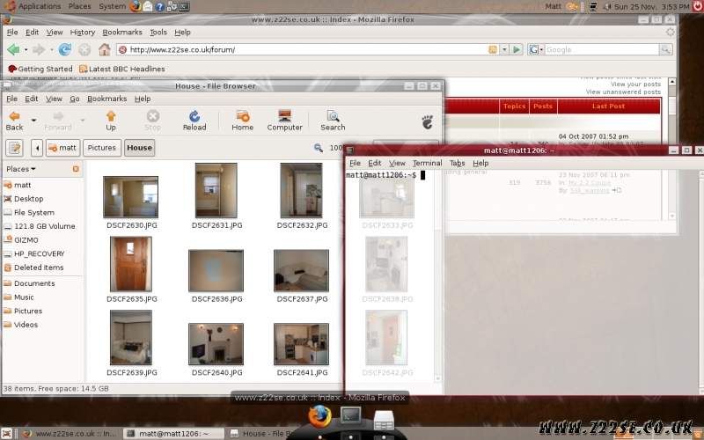
Task: Select thumbnail DSCF2637.JPG
Action: pyautogui.click(x=301, y=271)
